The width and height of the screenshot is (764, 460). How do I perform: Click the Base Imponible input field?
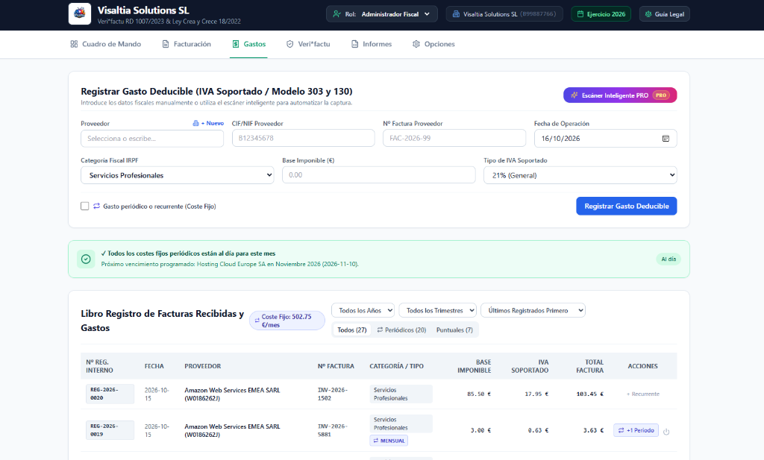[378, 174]
